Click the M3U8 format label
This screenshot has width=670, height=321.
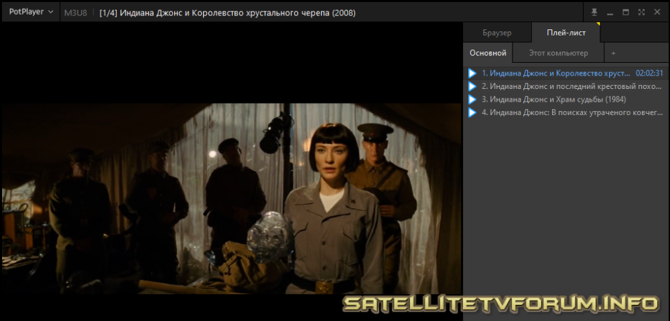point(76,13)
